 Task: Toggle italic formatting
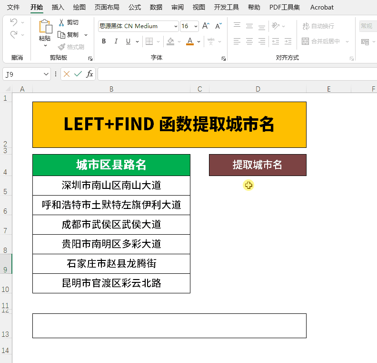click(116, 41)
